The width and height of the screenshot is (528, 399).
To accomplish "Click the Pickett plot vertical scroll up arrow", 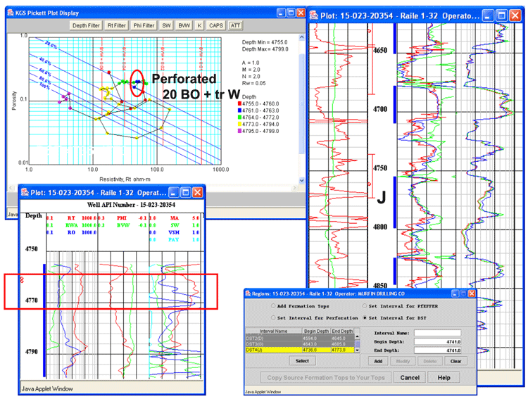I will tap(302, 37).
